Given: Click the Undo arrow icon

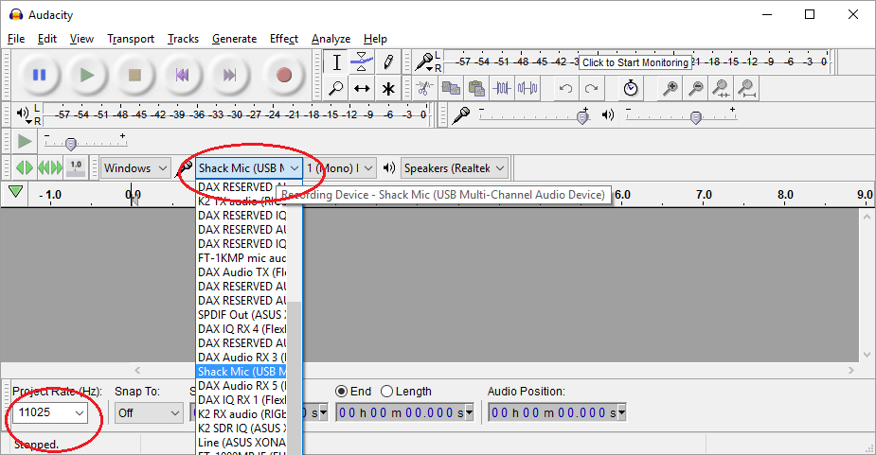Looking at the screenshot, I should [565, 88].
